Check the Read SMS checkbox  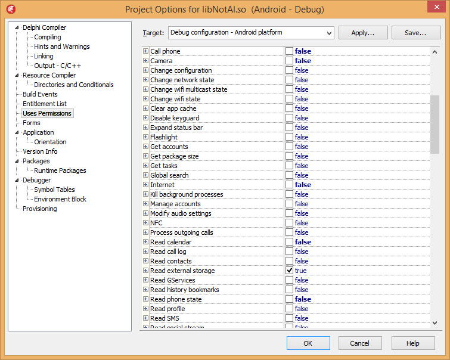click(289, 318)
